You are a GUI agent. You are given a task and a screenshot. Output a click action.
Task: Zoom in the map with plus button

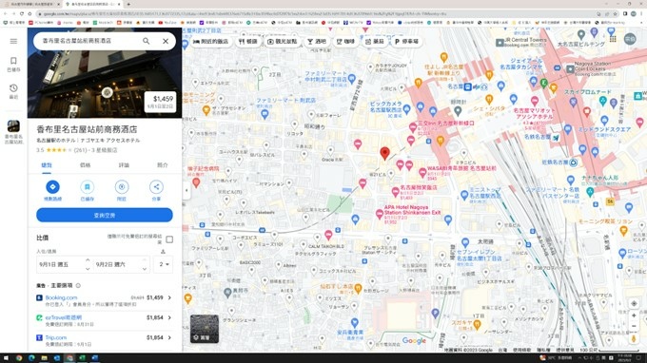pos(634,315)
